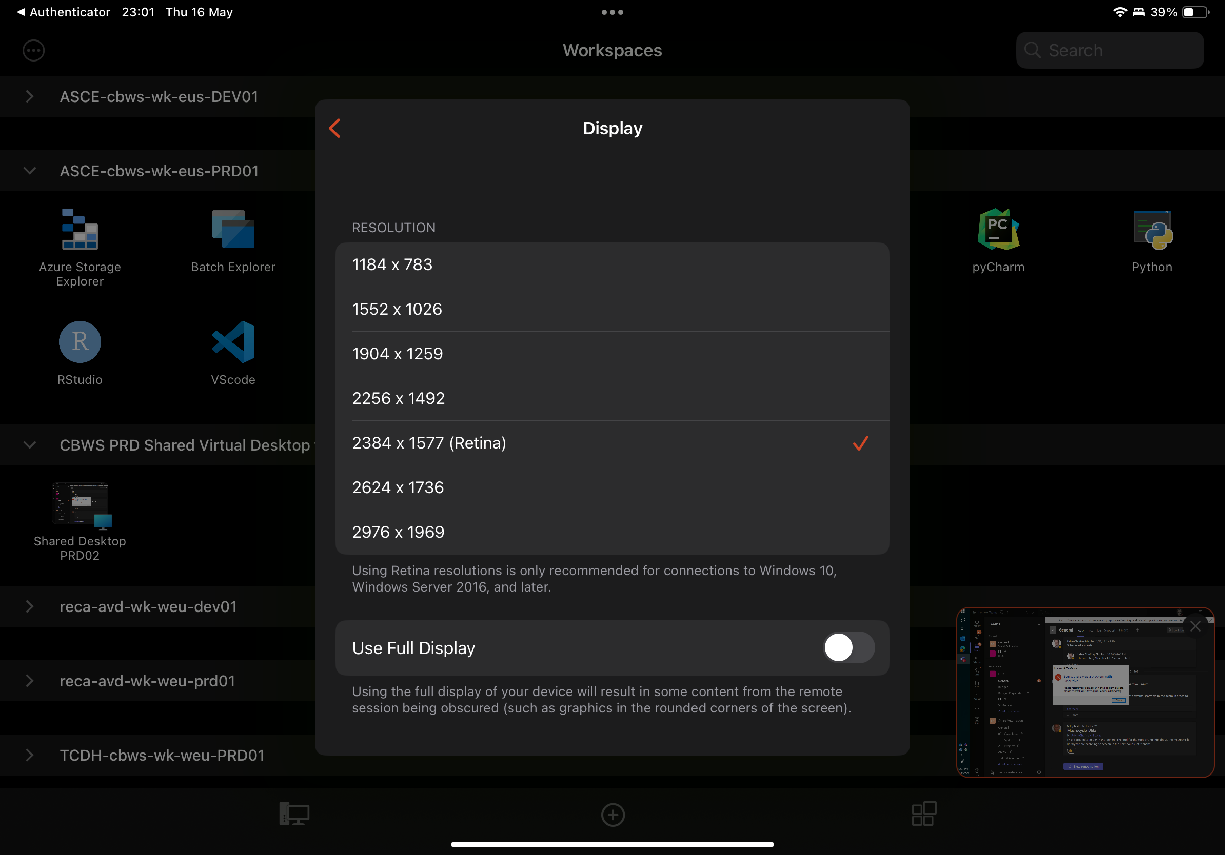
Task: Select the 2624 x 1736 resolution
Action: [x=612, y=487]
